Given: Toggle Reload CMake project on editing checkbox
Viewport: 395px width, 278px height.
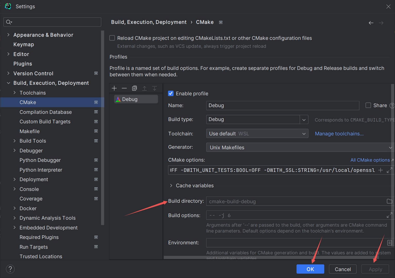Looking at the screenshot, I should coord(112,38).
